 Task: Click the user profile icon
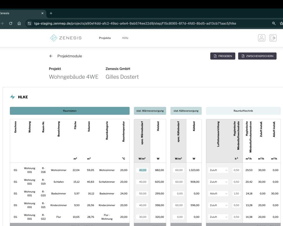pos(262,38)
